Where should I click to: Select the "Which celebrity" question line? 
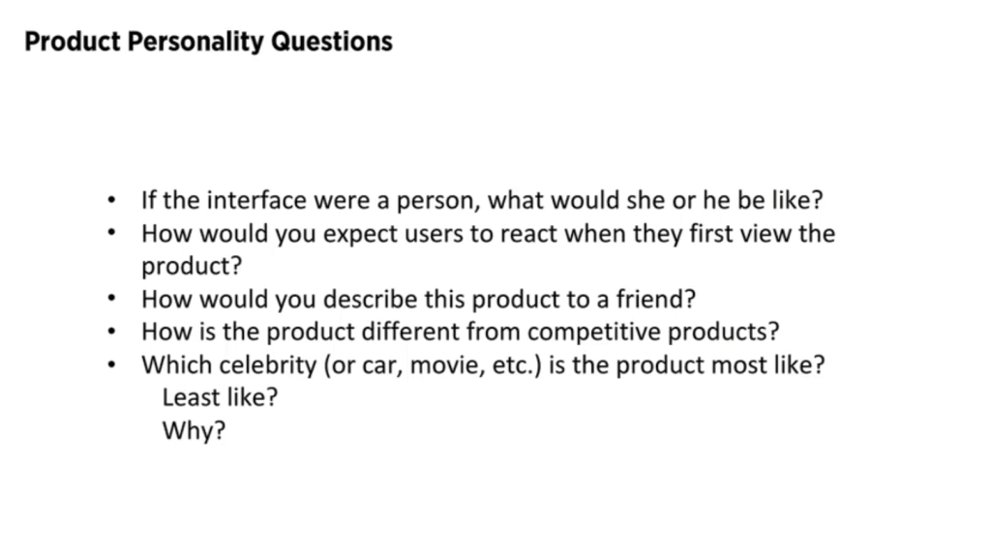click(482, 365)
